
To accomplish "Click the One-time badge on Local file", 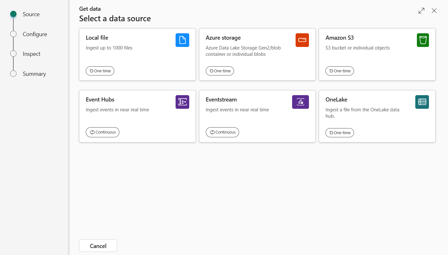I will click(x=100, y=71).
